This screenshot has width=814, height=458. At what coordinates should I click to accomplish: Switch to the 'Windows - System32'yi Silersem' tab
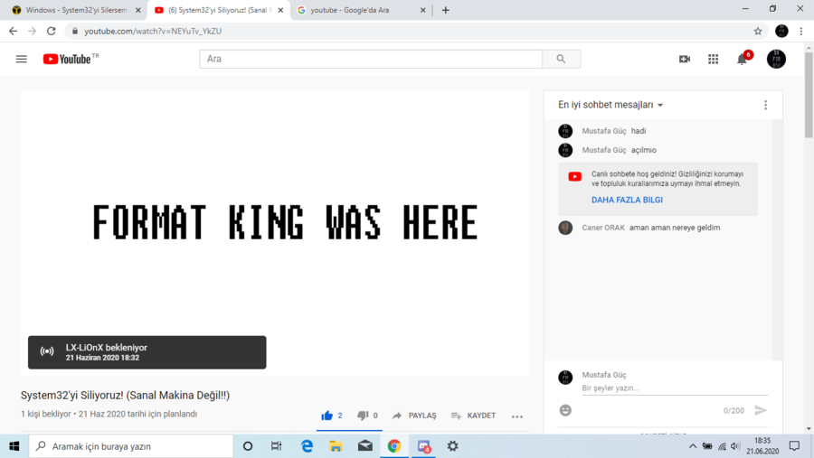[x=76, y=10]
